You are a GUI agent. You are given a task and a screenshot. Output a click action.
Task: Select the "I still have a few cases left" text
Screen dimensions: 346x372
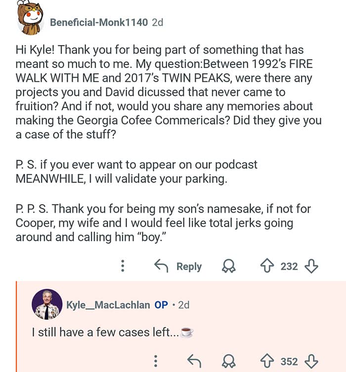click(104, 333)
